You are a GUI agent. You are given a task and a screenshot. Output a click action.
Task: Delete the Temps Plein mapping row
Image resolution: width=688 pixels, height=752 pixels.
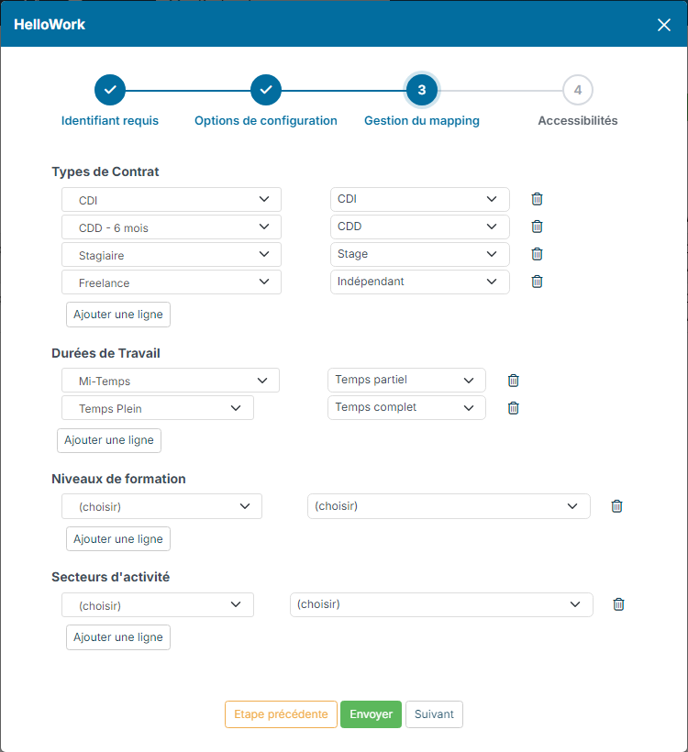[514, 408]
